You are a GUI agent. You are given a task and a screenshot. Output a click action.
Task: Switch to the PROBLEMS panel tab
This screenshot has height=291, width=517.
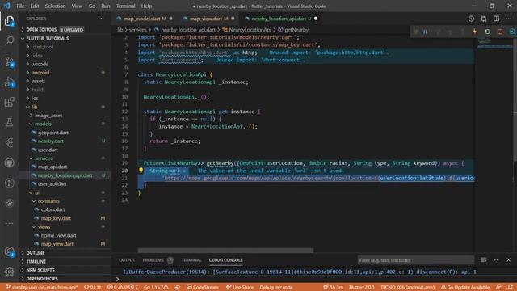click(x=158, y=260)
